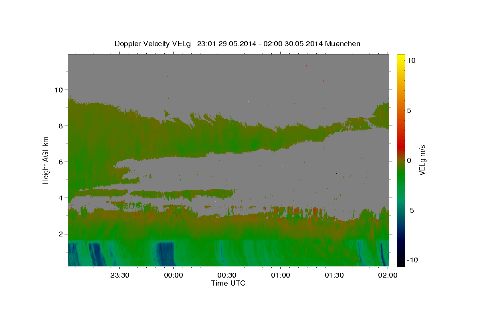Click the 01:00 time tick label

[281, 275]
